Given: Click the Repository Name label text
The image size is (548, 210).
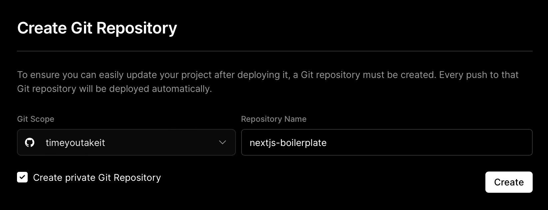Looking at the screenshot, I should (x=274, y=119).
